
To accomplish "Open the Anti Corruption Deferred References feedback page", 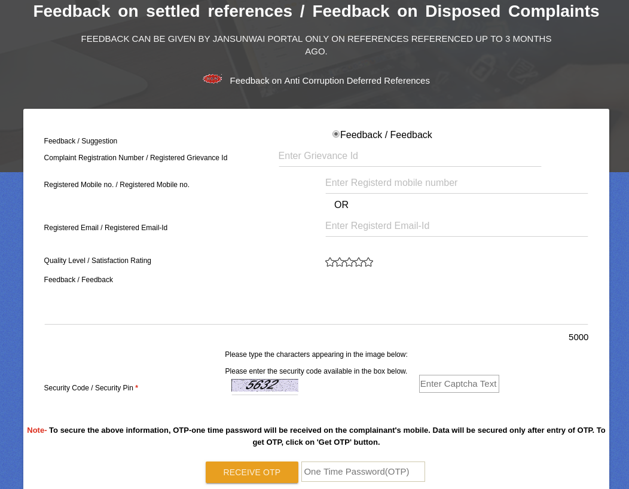I will pyautogui.click(x=329, y=80).
